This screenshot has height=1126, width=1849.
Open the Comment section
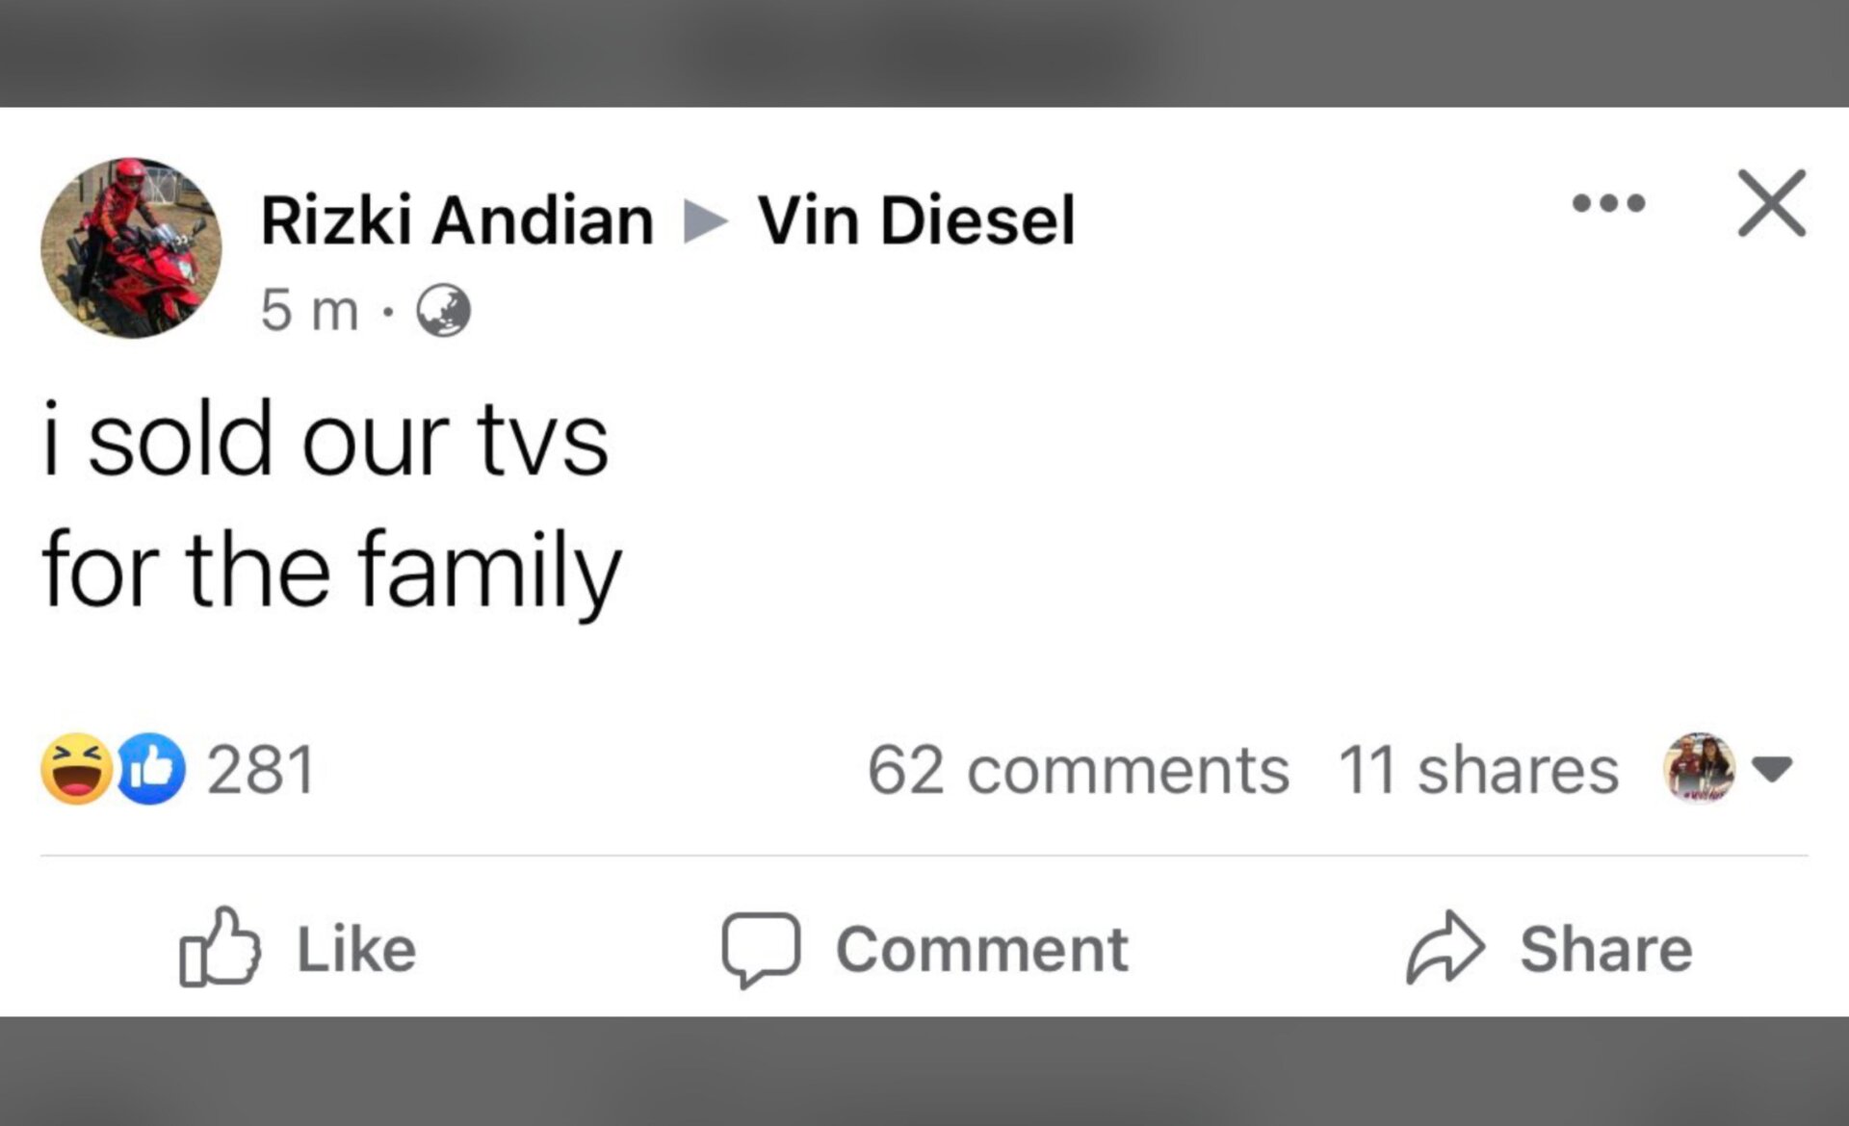(980, 948)
